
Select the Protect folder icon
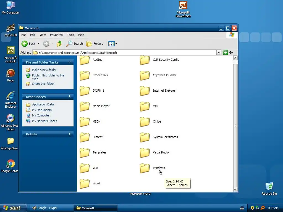coord(85,137)
